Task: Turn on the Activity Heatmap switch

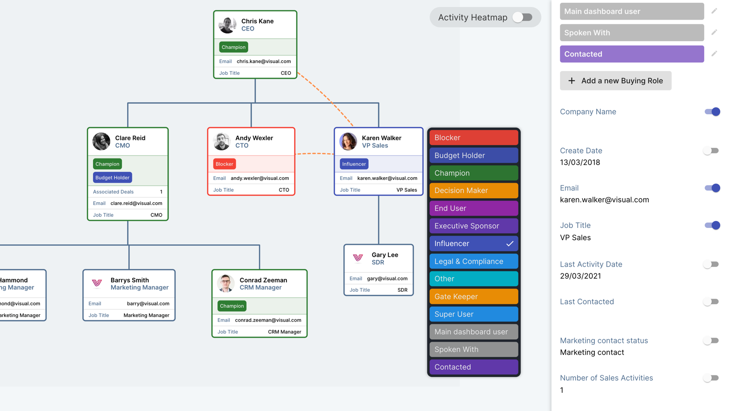Action: click(523, 17)
